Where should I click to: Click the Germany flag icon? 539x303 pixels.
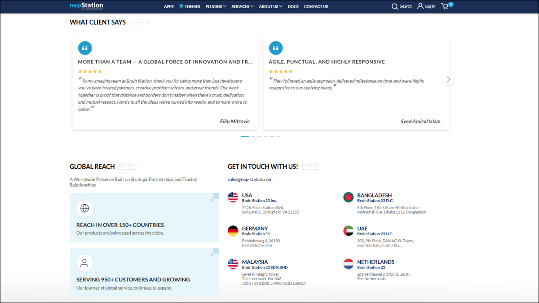click(x=233, y=231)
